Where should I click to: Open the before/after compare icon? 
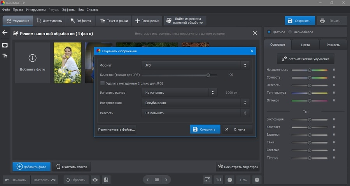pos(106,180)
